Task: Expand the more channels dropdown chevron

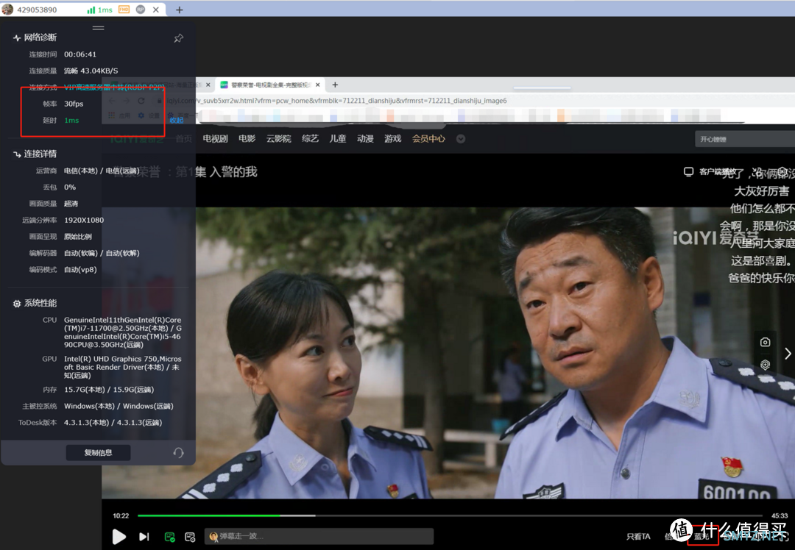Action: pyautogui.click(x=460, y=139)
